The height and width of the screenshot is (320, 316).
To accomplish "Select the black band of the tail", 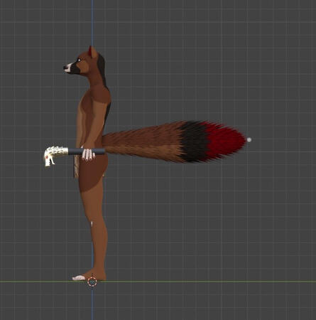I will [194, 142].
